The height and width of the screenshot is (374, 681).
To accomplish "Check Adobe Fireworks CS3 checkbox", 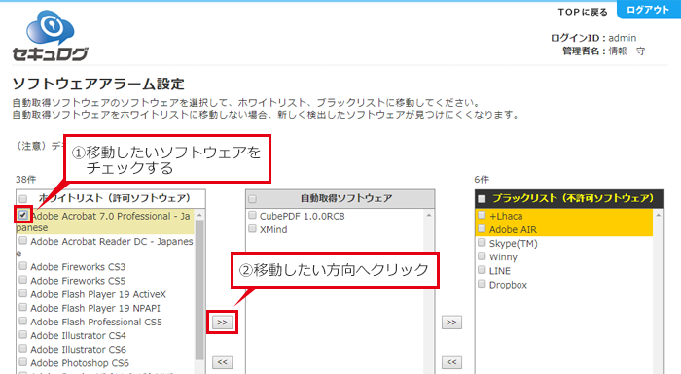I will (23, 266).
